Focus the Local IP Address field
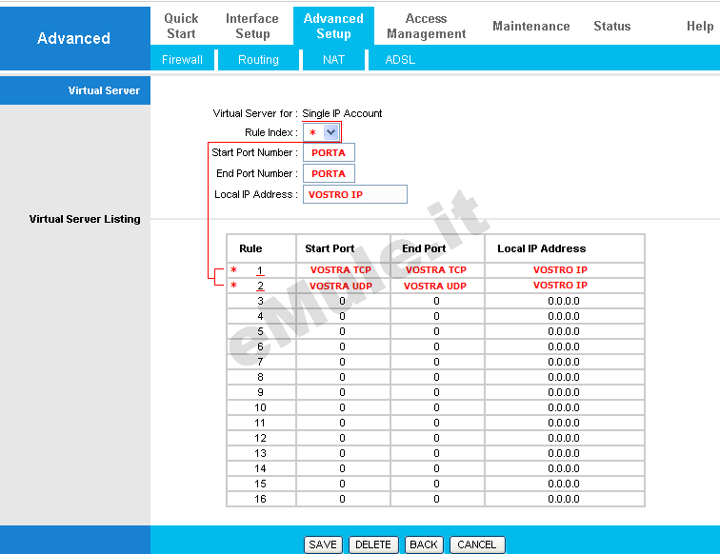 tap(355, 194)
